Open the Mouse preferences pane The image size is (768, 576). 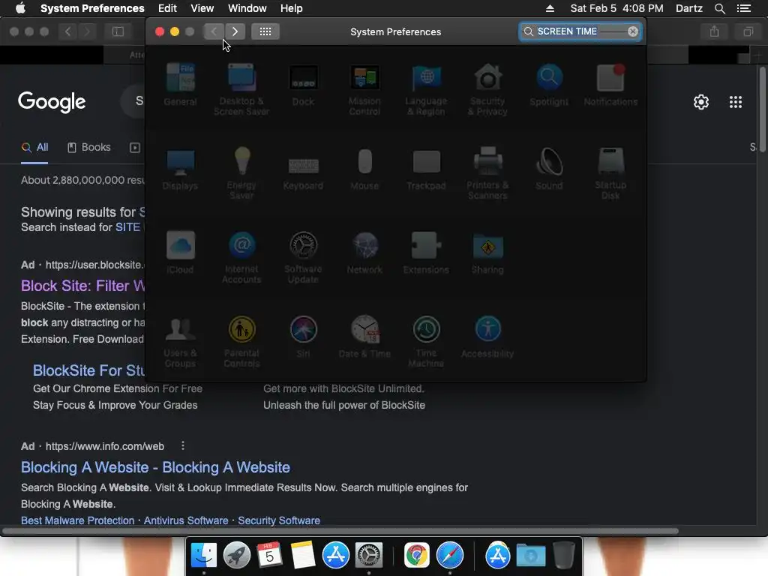point(364,169)
